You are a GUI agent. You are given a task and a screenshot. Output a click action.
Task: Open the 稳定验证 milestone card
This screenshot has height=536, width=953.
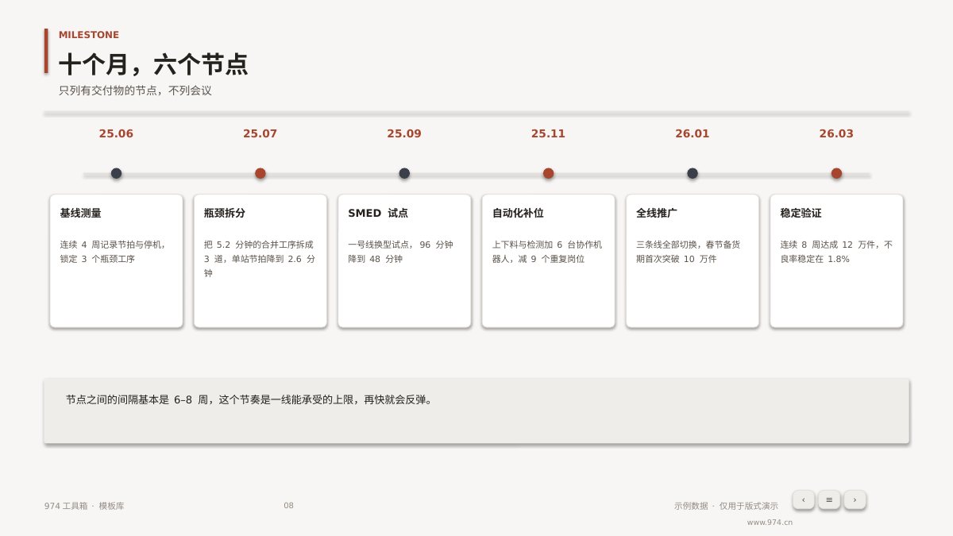pos(836,260)
